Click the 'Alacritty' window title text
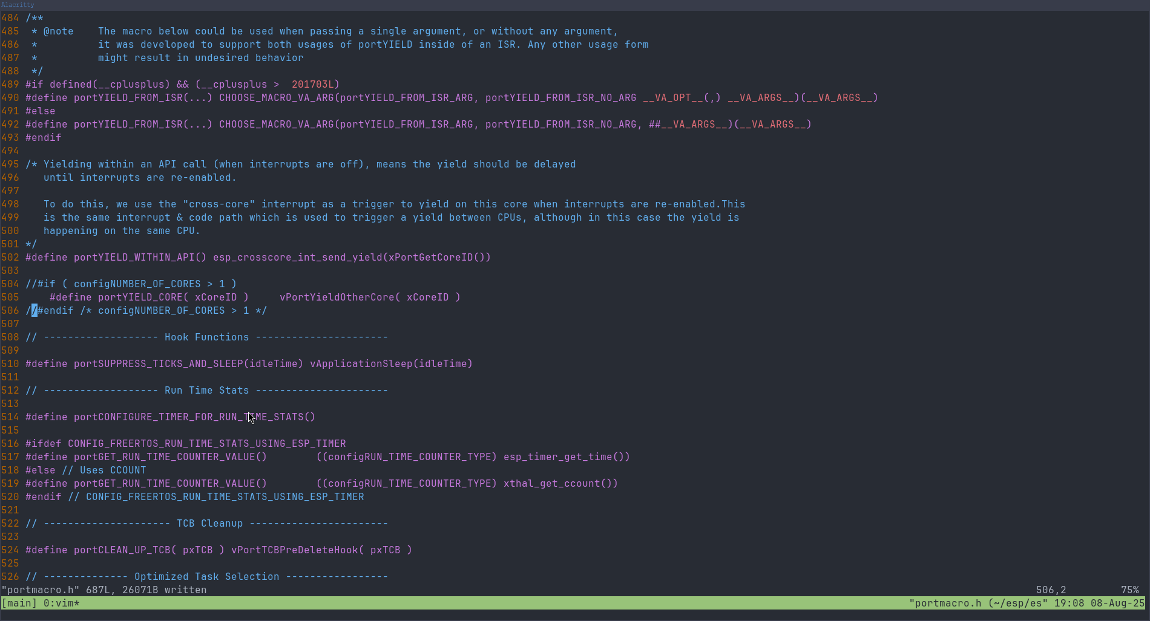The width and height of the screenshot is (1150, 621). point(18,4)
